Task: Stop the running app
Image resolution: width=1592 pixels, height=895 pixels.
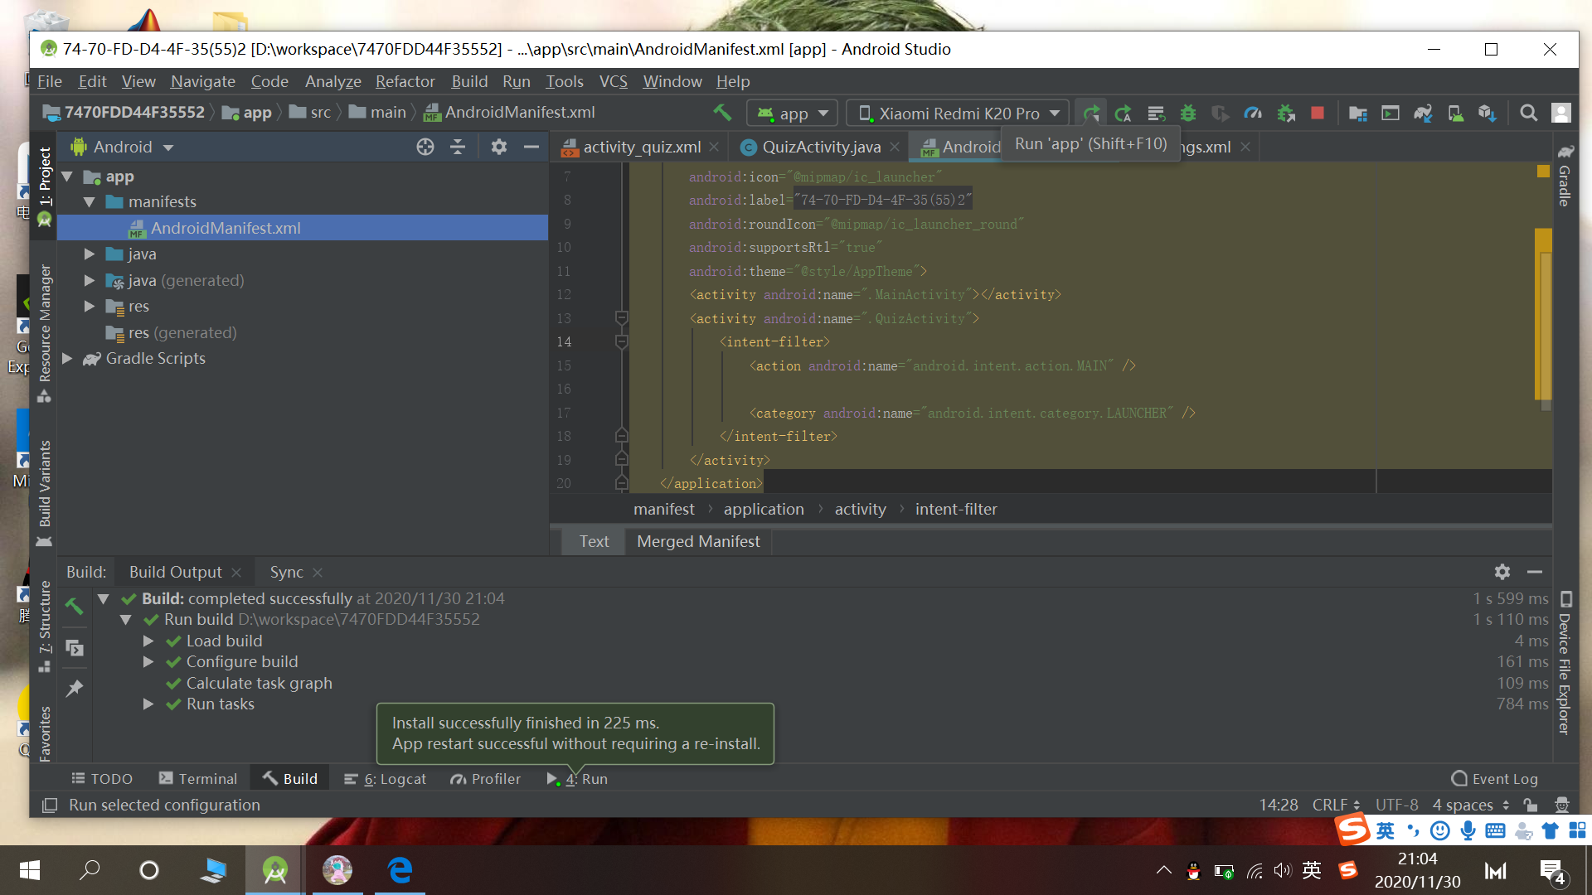Action: click(x=1318, y=114)
